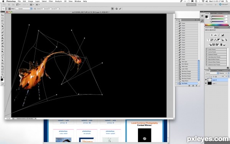Image resolution: width=230 pixels, height=144 pixels.
Task: Toggle history state box beside Paint Bucket step
Action: coord(176,64)
